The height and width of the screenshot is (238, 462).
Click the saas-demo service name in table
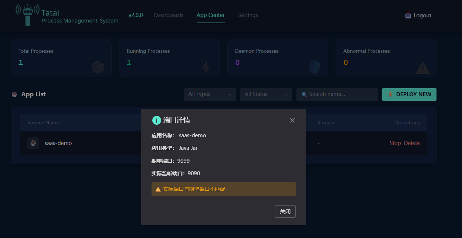58,143
